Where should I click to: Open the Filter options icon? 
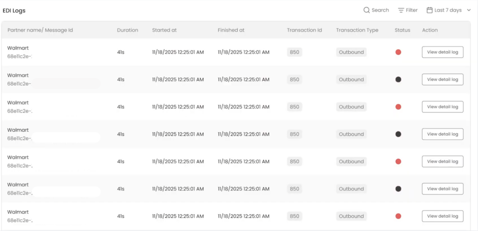pyautogui.click(x=401, y=10)
